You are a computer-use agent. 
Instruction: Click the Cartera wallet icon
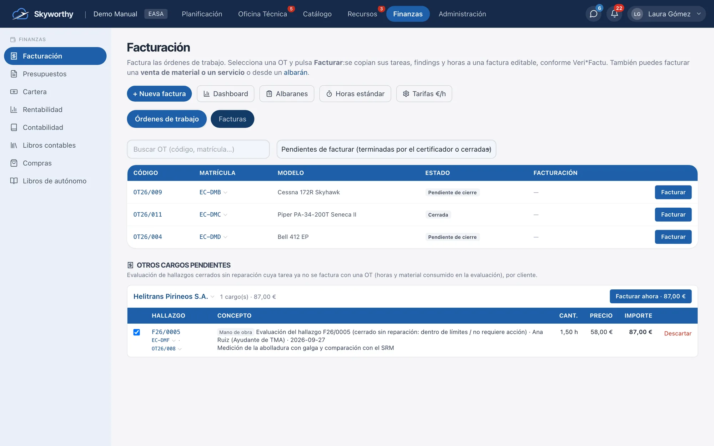(14, 92)
